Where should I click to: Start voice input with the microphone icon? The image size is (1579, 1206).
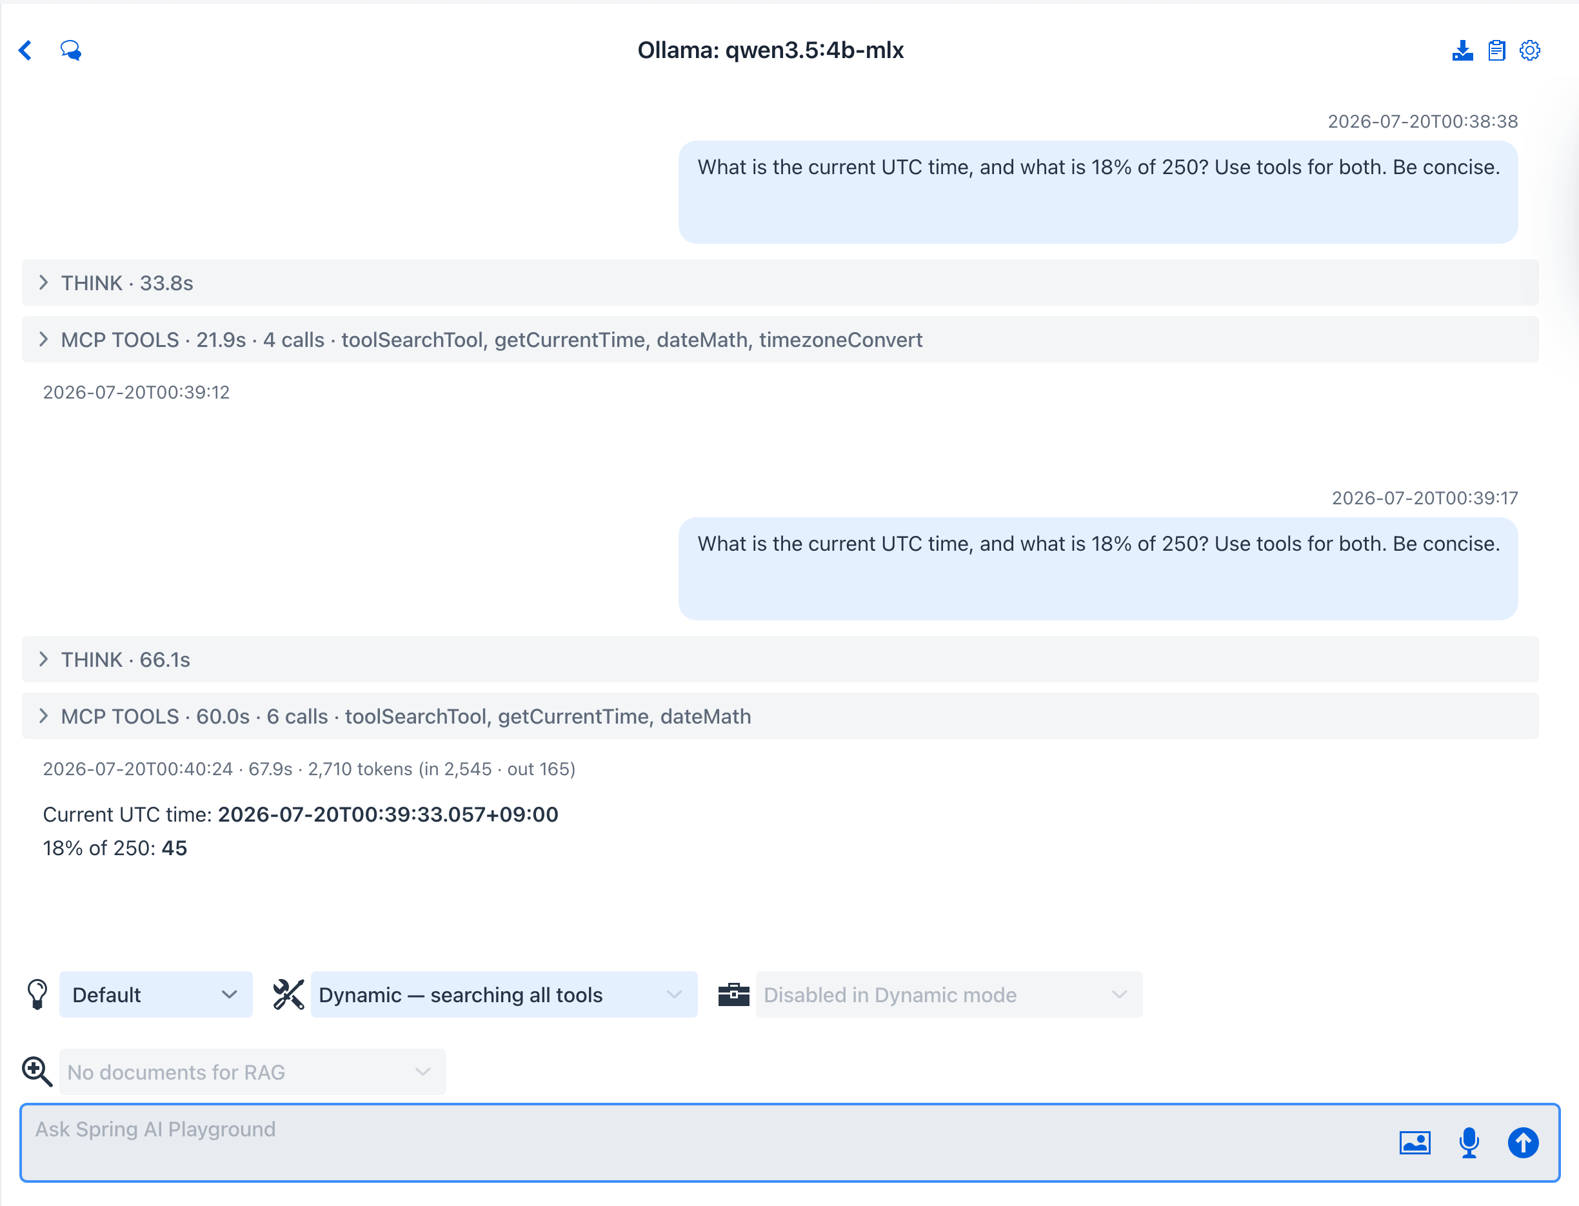(x=1469, y=1142)
